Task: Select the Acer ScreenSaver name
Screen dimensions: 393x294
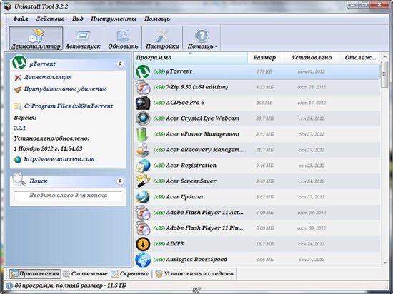Action: tap(191, 181)
